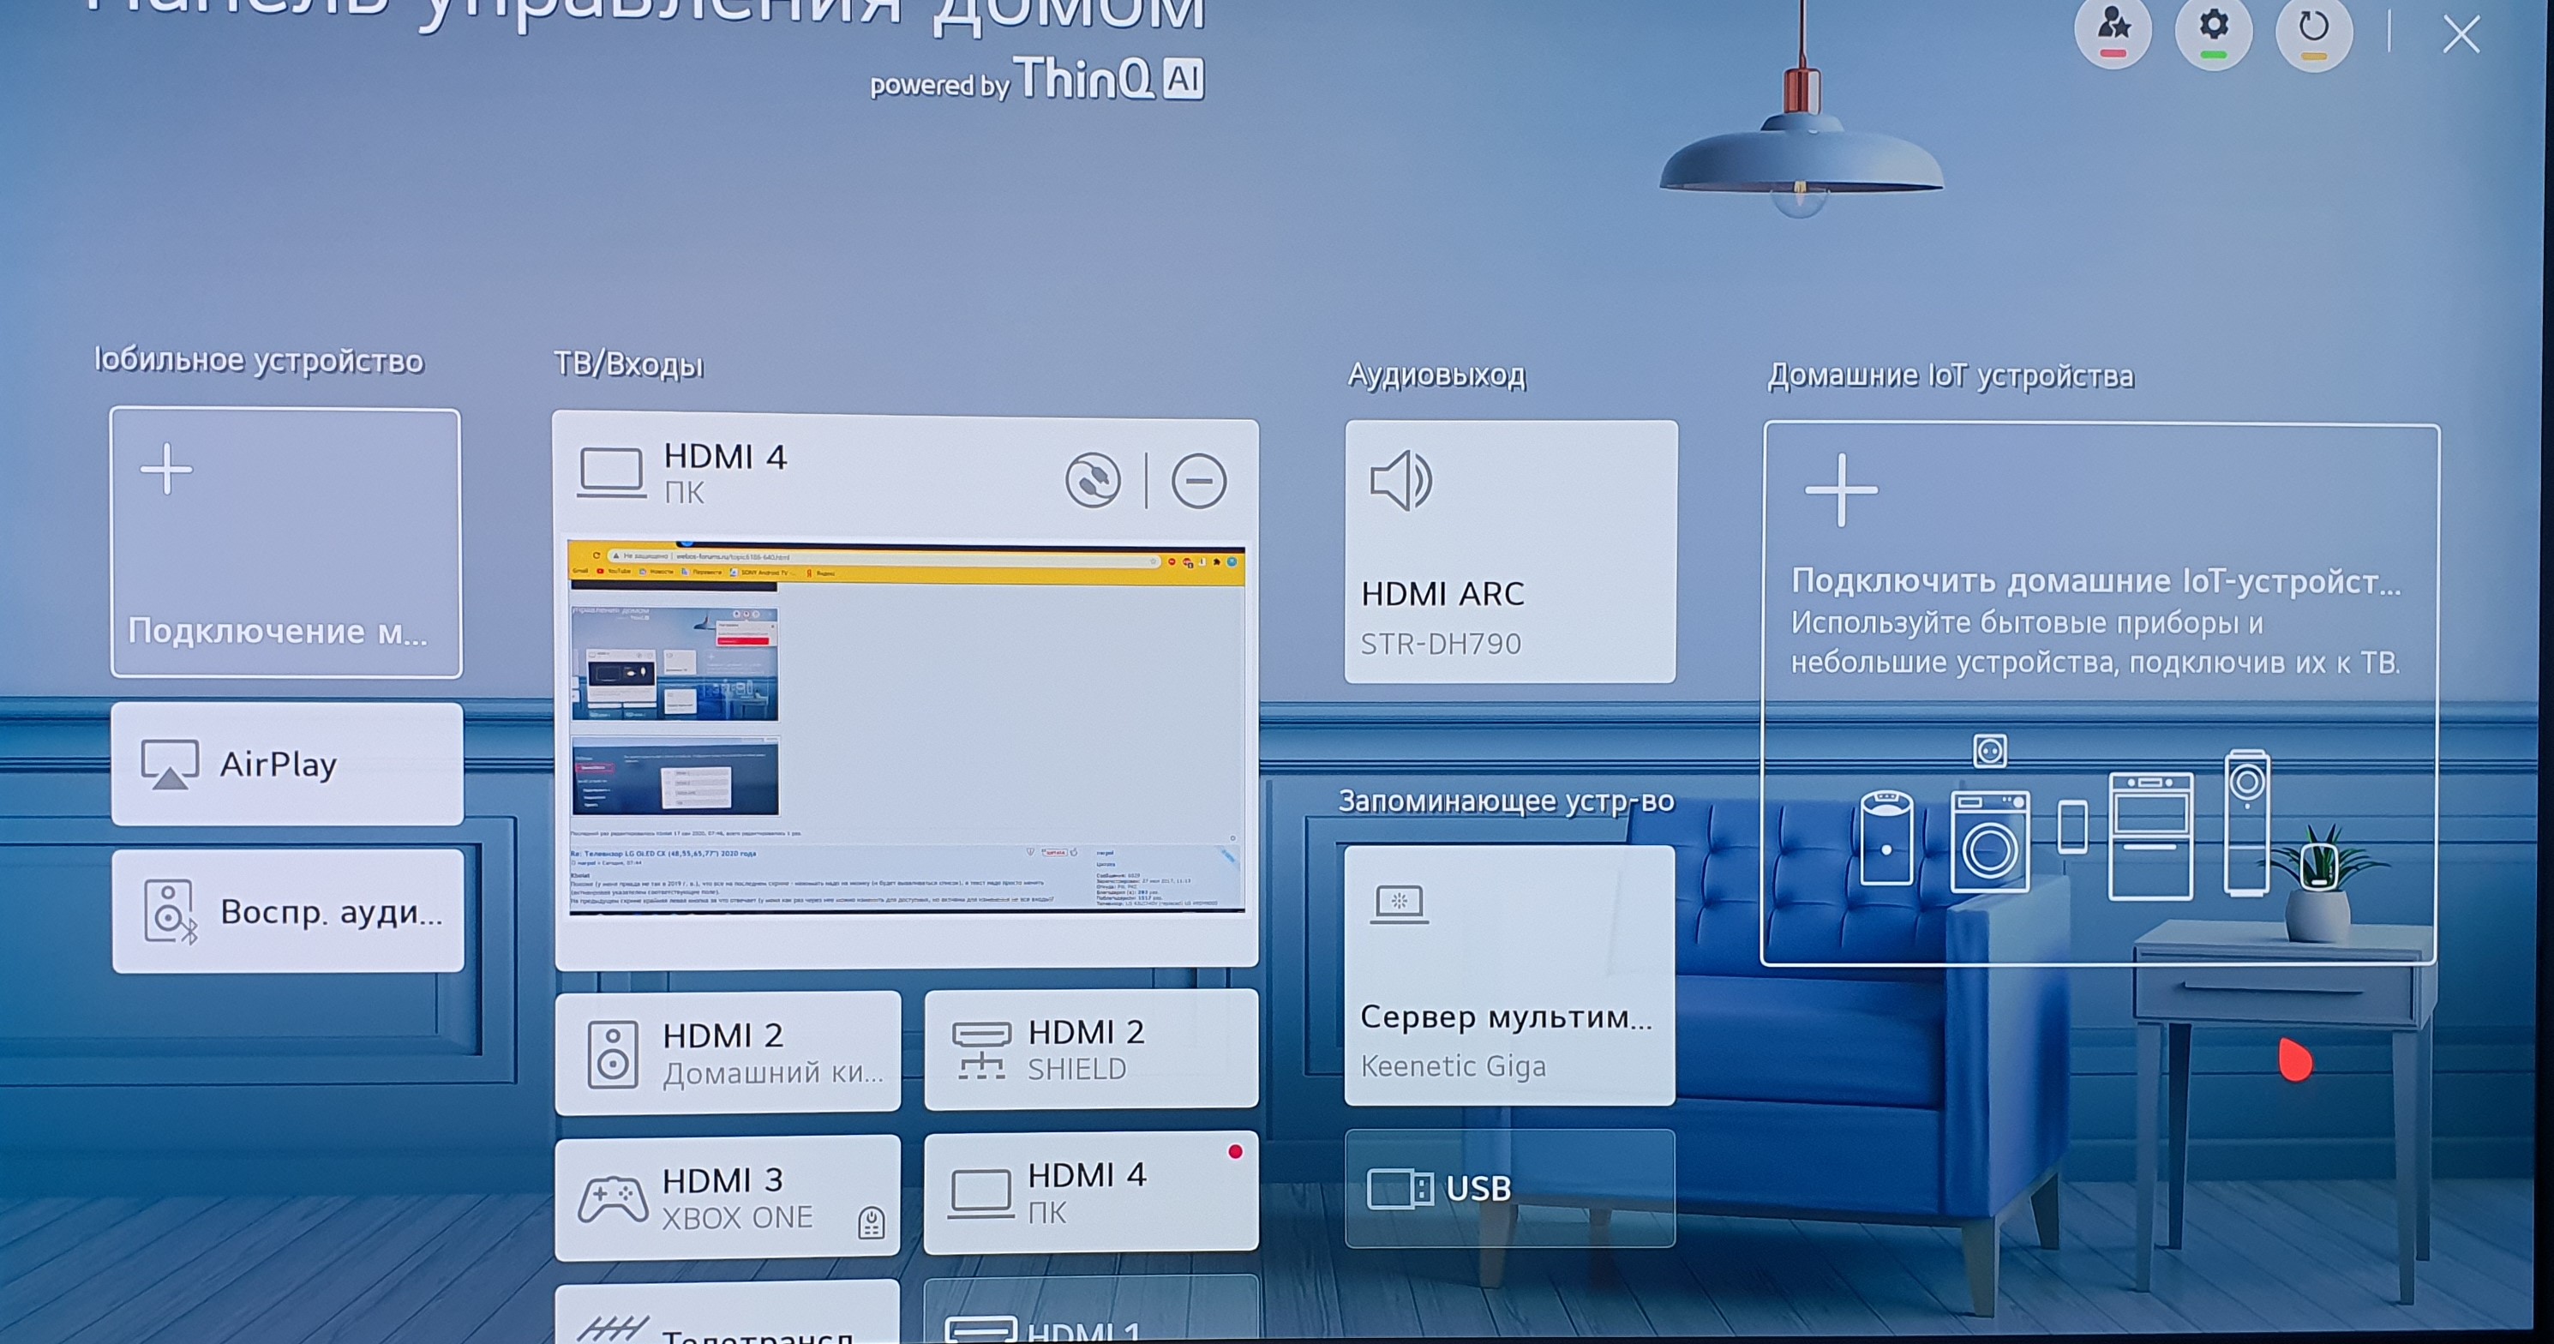Open the USB storage tile
The height and width of the screenshot is (1344, 2554).
(x=1508, y=1187)
